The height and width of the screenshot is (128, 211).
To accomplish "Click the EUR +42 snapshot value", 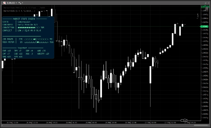I will tap(7, 51).
